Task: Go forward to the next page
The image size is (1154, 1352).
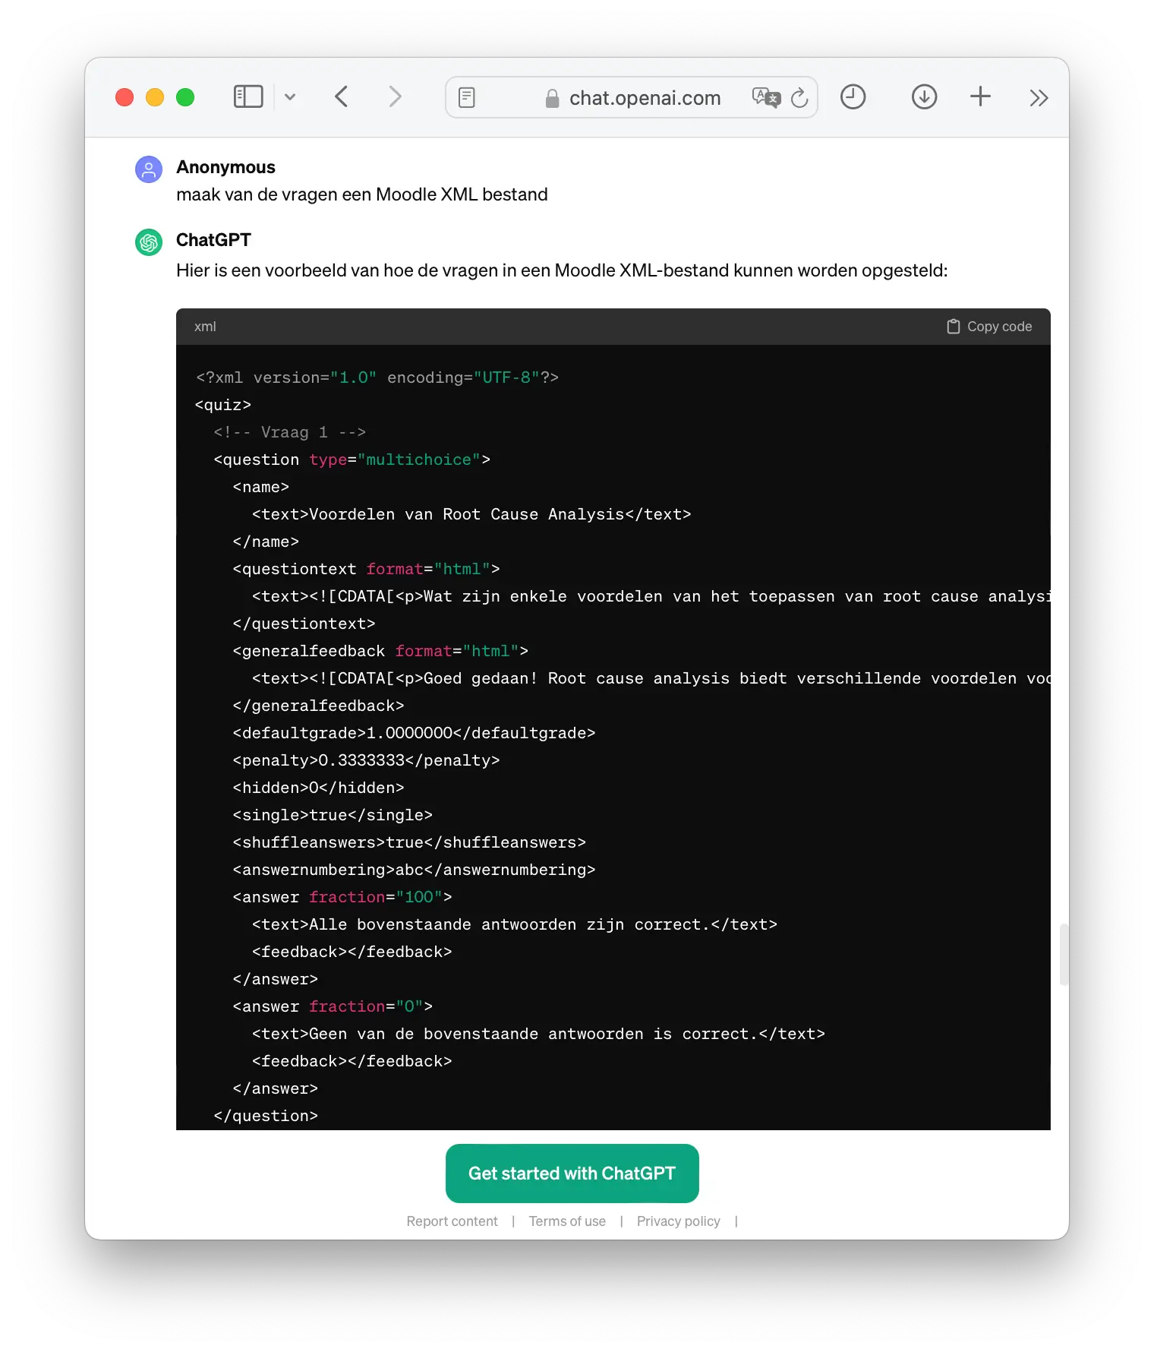Action: click(x=395, y=97)
